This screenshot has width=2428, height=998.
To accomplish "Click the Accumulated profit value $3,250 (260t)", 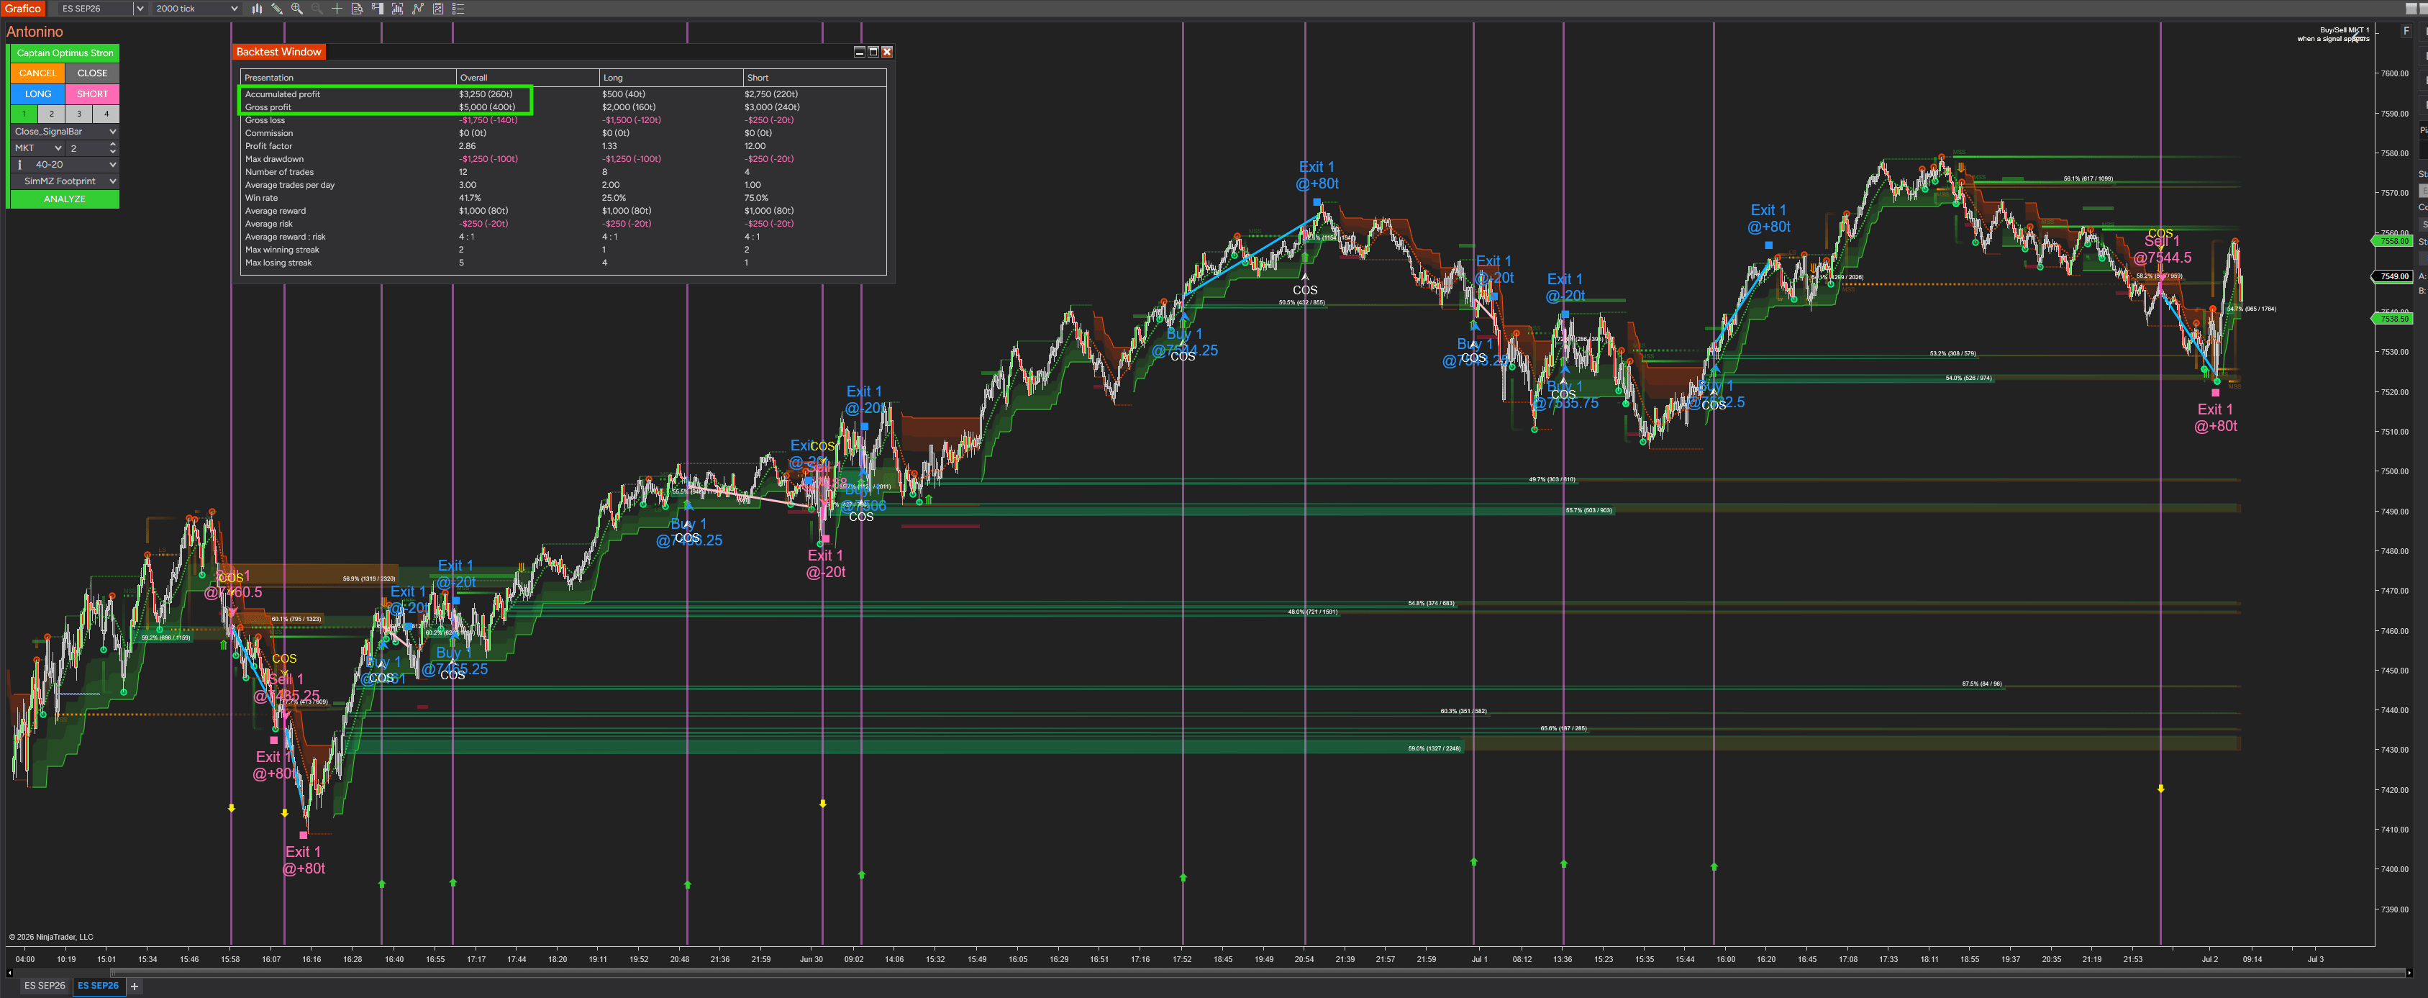I will 486,94.
